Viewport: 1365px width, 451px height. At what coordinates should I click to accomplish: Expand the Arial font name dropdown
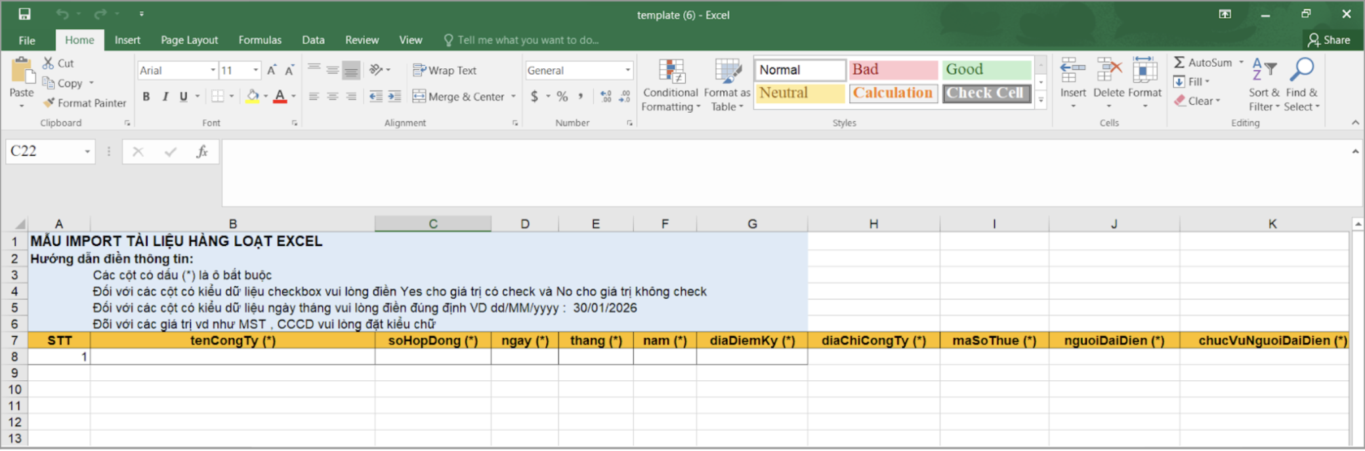(213, 70)
